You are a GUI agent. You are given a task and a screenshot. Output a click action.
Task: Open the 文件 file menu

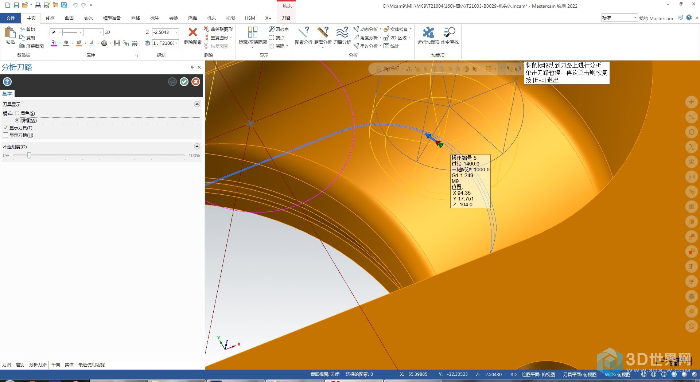[11, 18]
